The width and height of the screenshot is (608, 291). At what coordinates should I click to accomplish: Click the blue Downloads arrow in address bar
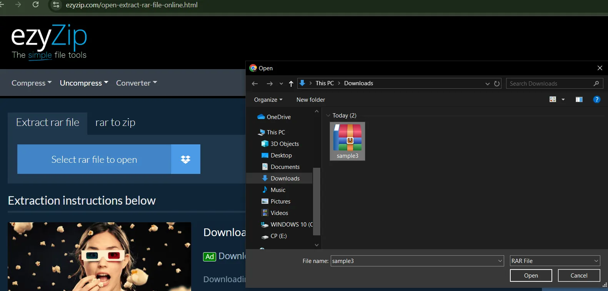click(302, 83)
